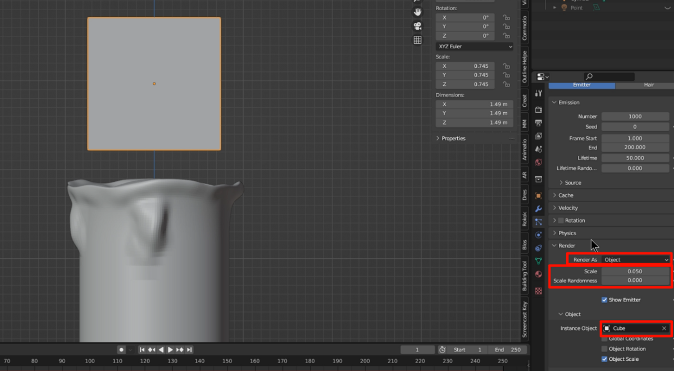Open the Building Tool sidebar tab
The width and height of the screenshot is (674, 371).
click(x=525, y=276)
